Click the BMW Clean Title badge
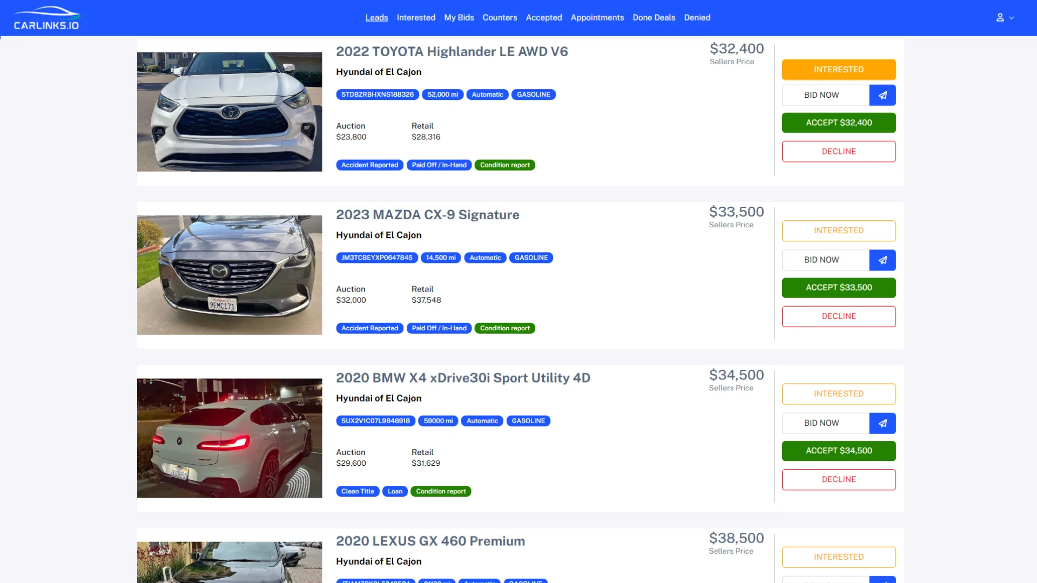 click(x=358, y=491)
